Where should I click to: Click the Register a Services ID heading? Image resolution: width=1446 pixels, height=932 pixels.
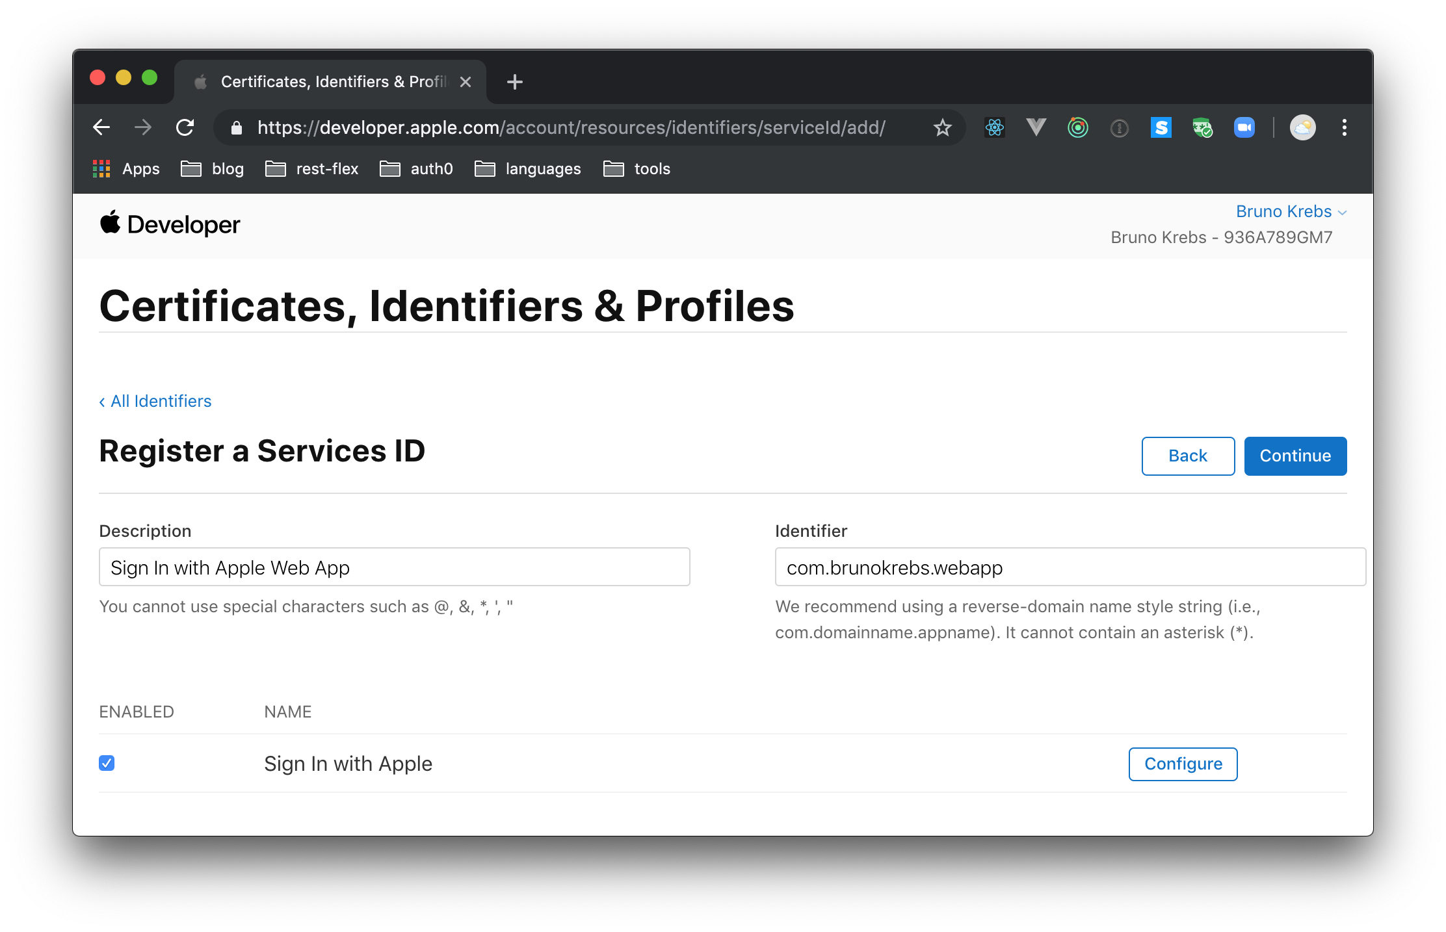[262, 451]
